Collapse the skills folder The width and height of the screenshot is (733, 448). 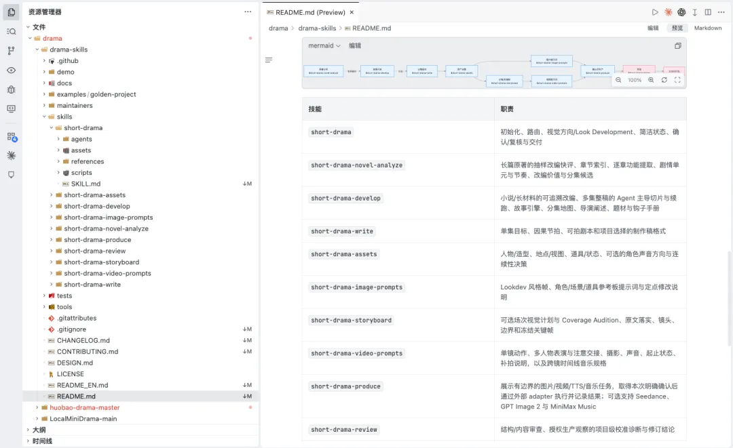pyautogui.click(x=44, y=117)
